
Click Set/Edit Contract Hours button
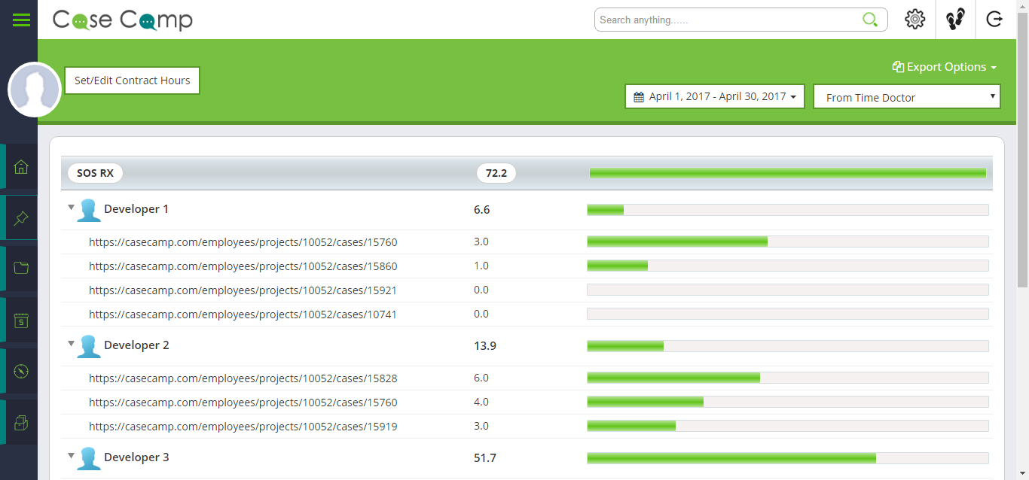click(x=133, y=81)
